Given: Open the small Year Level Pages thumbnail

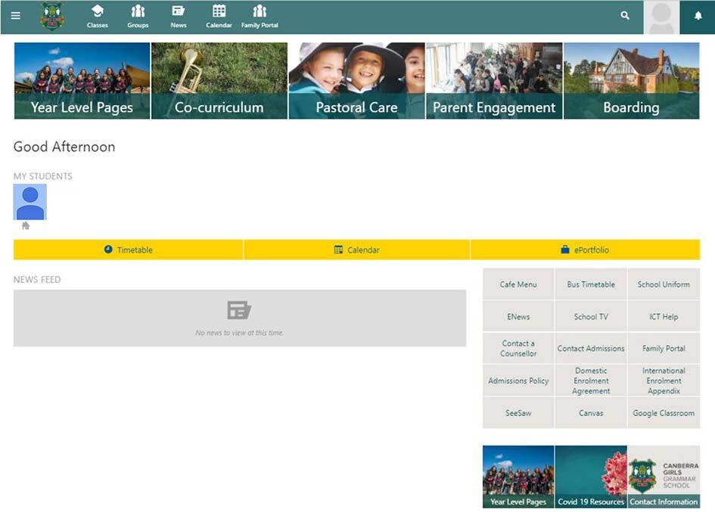Looking at the screenshot, I should click(x=518, y=477).
